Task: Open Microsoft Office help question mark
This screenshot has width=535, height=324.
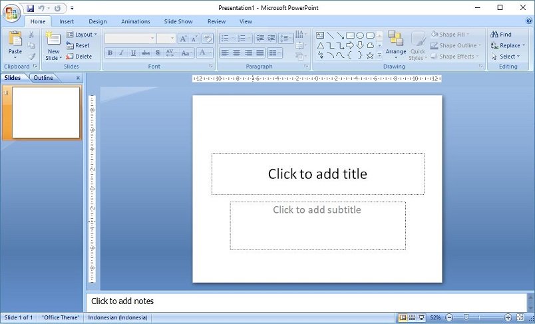Action: [528, 21]
